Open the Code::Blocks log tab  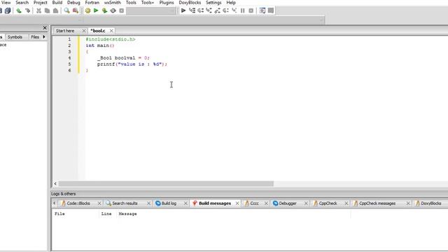(78, 203)
